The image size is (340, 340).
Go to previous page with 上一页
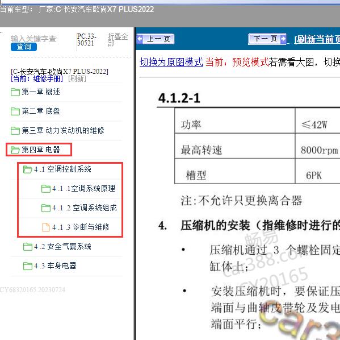(156, 39)
